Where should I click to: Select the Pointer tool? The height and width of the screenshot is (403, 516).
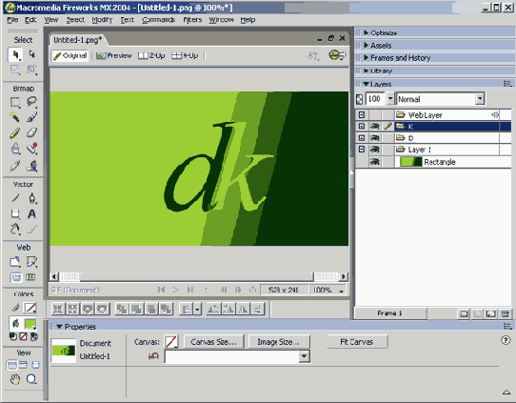point(15,54)
